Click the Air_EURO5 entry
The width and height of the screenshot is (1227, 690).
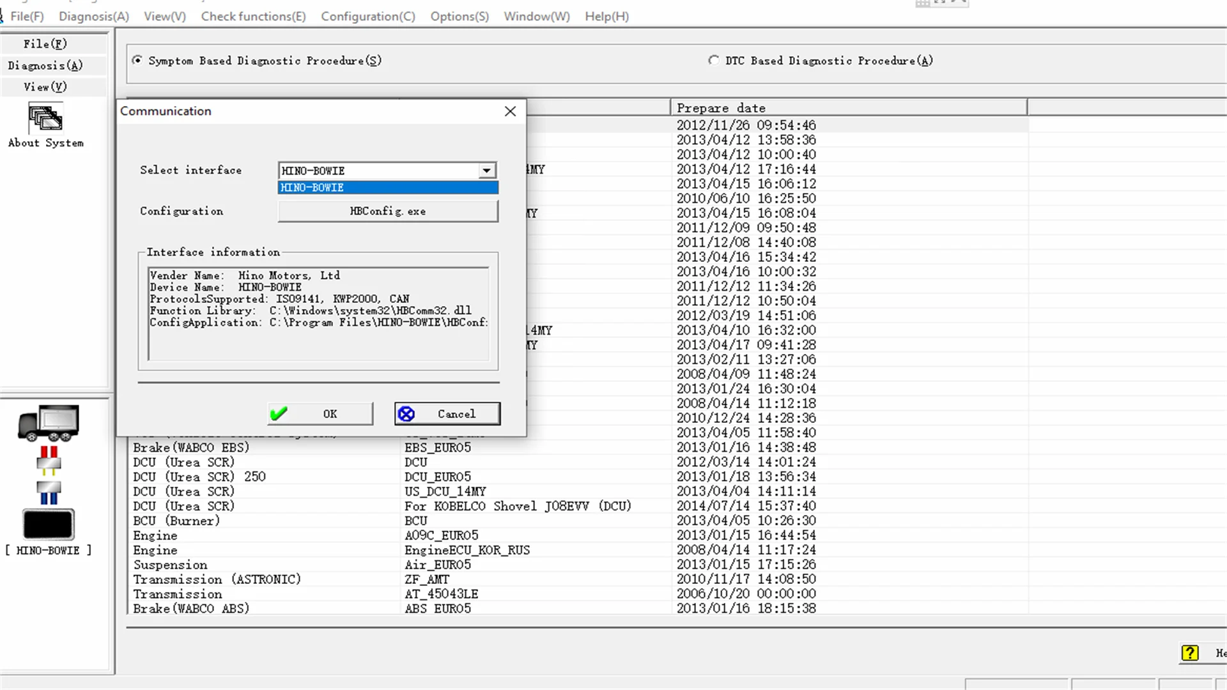438,565
